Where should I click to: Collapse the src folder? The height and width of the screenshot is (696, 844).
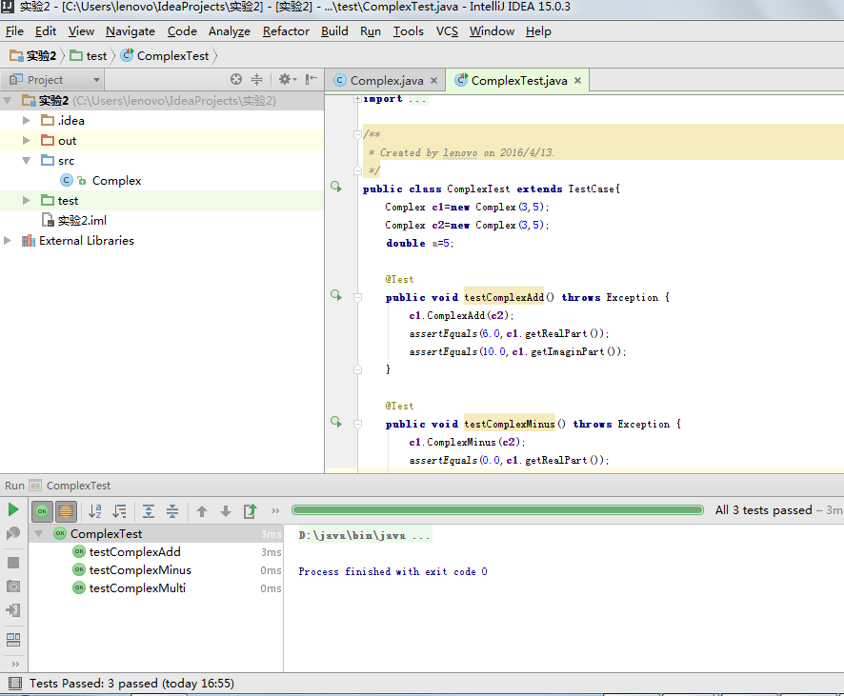point(26,160)
